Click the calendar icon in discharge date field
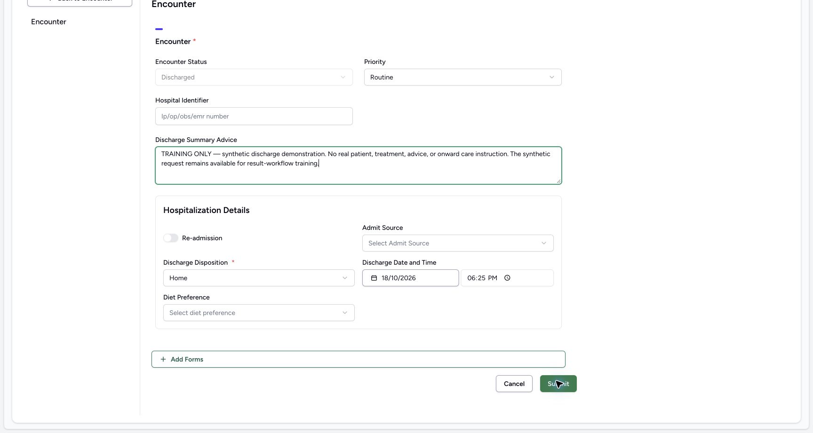 [x=374, y=278]
